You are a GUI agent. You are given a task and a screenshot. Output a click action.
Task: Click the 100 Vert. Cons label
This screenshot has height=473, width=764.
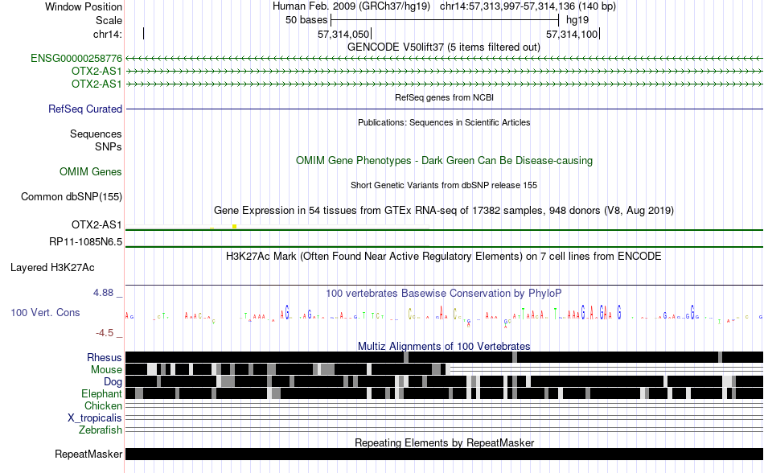point(45,313)
